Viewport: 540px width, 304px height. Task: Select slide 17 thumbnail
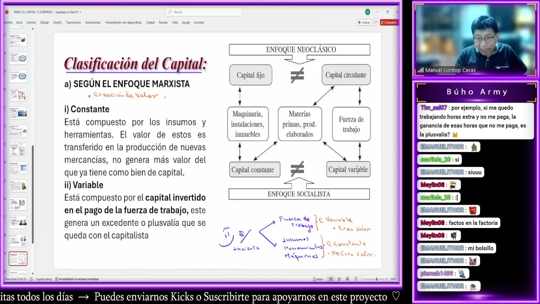[18, 40]
